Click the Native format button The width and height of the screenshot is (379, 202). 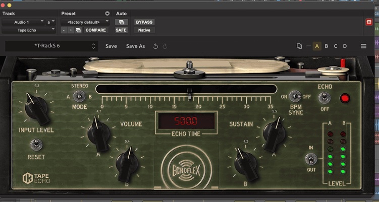coord(144,30)
